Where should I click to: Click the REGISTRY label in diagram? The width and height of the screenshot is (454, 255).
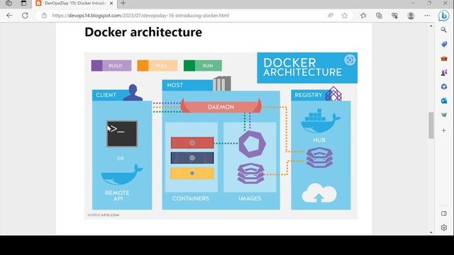click(309, 95)
